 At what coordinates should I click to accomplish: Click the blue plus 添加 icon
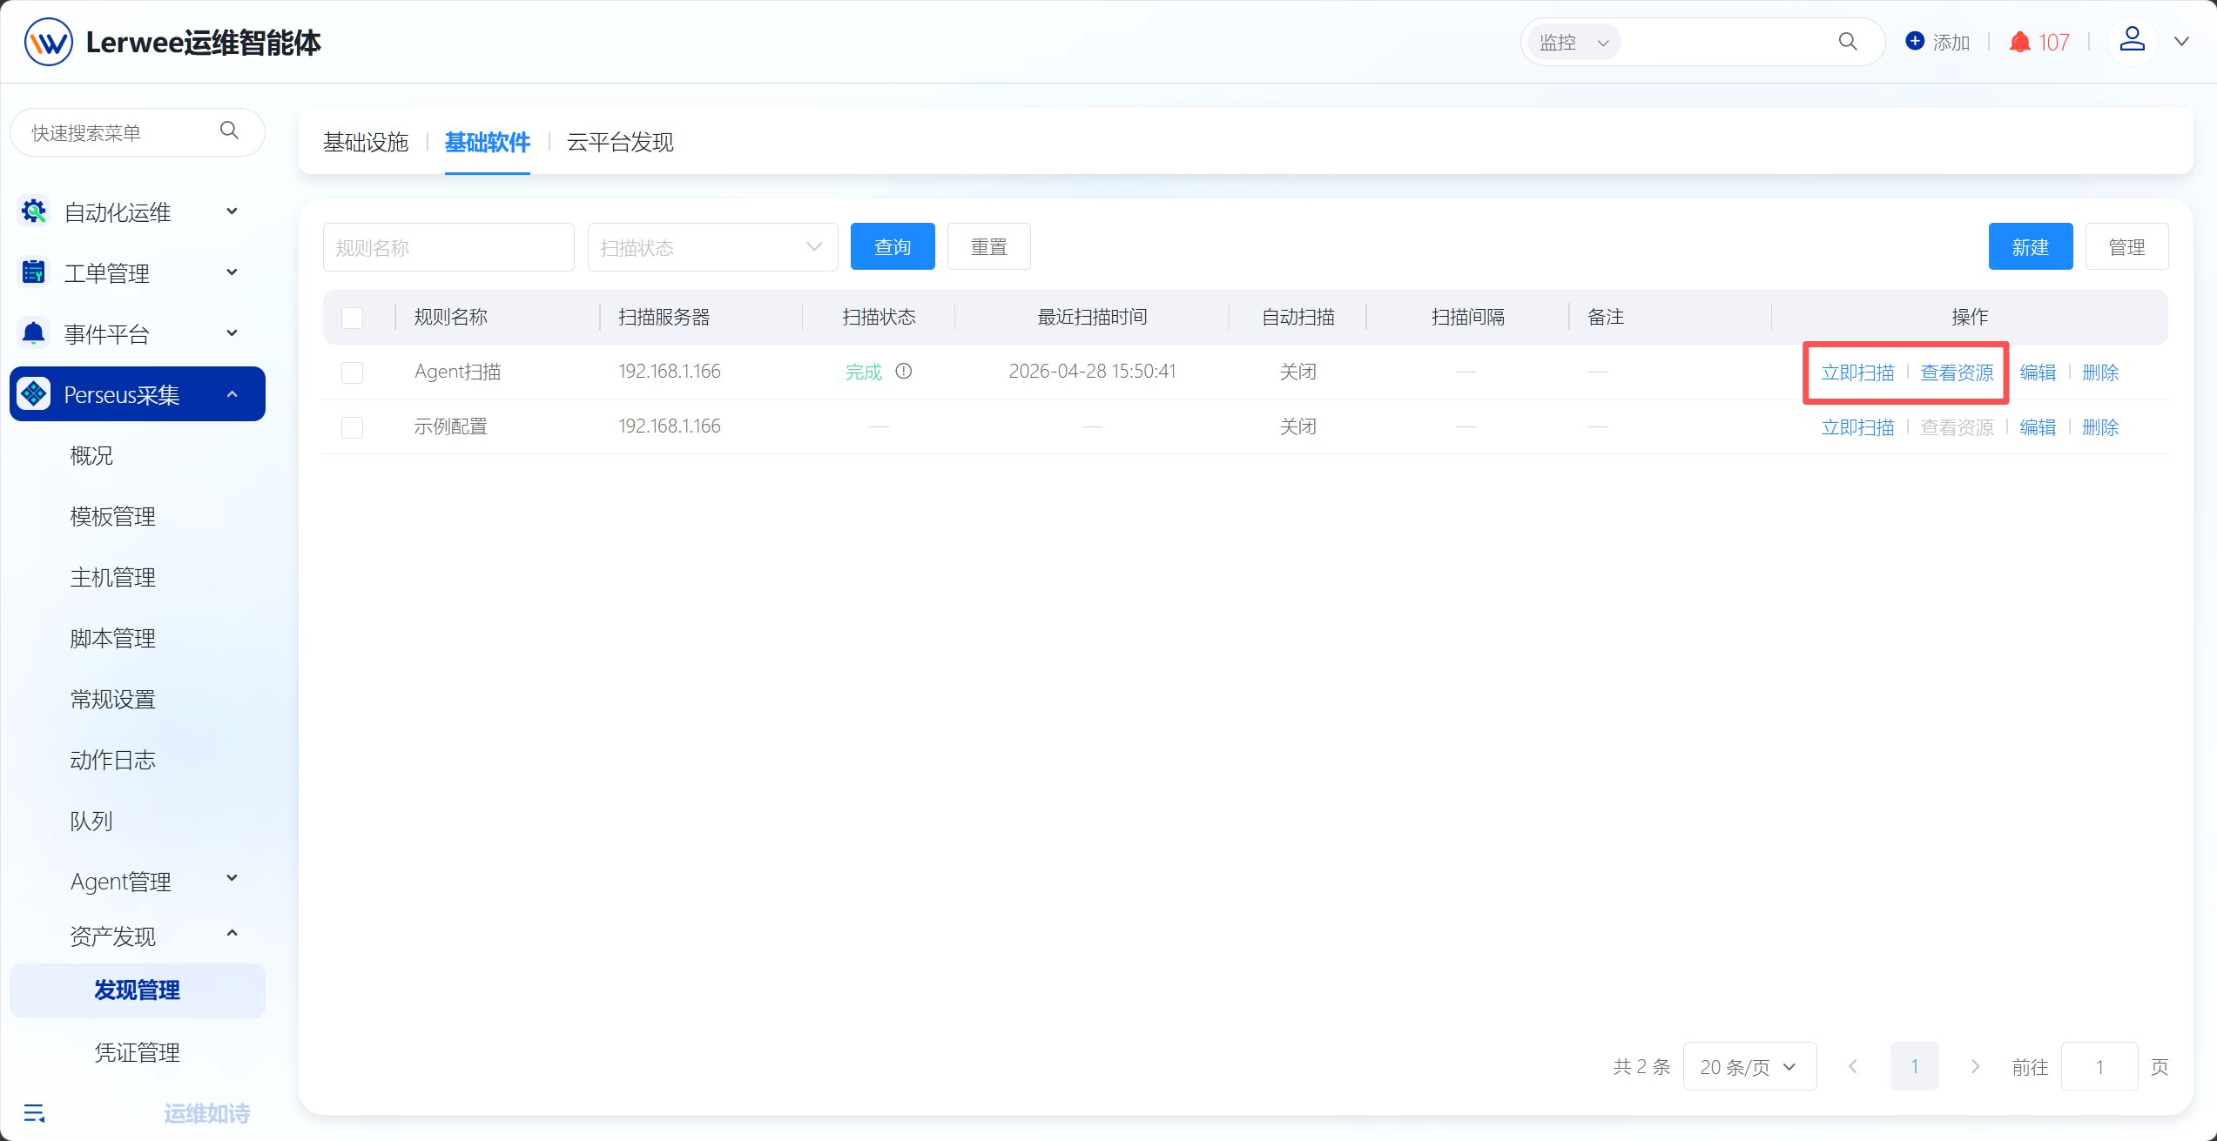(1914, 41)
